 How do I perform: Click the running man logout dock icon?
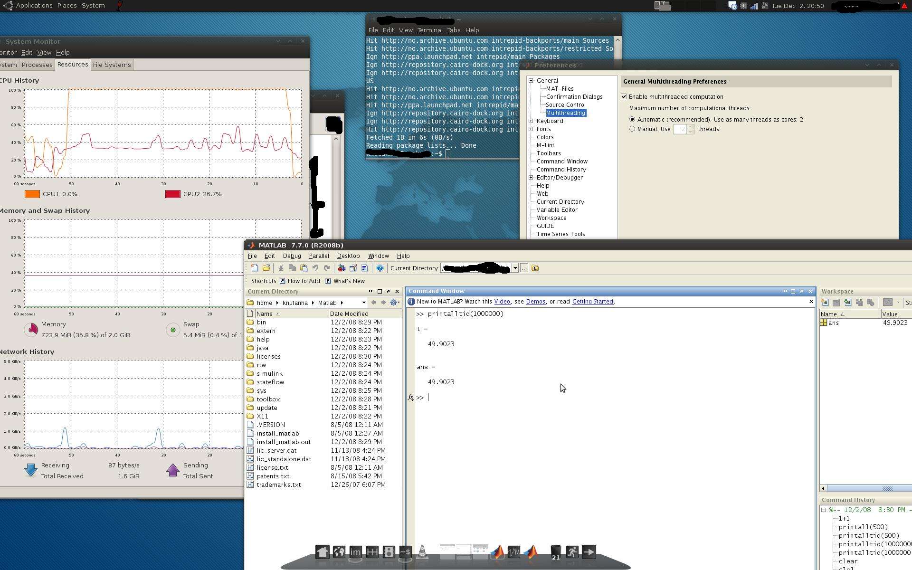pos(572,551)
